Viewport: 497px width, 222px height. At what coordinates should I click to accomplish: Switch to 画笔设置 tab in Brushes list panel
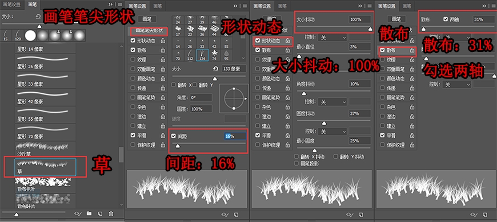[x=12, y=5]
